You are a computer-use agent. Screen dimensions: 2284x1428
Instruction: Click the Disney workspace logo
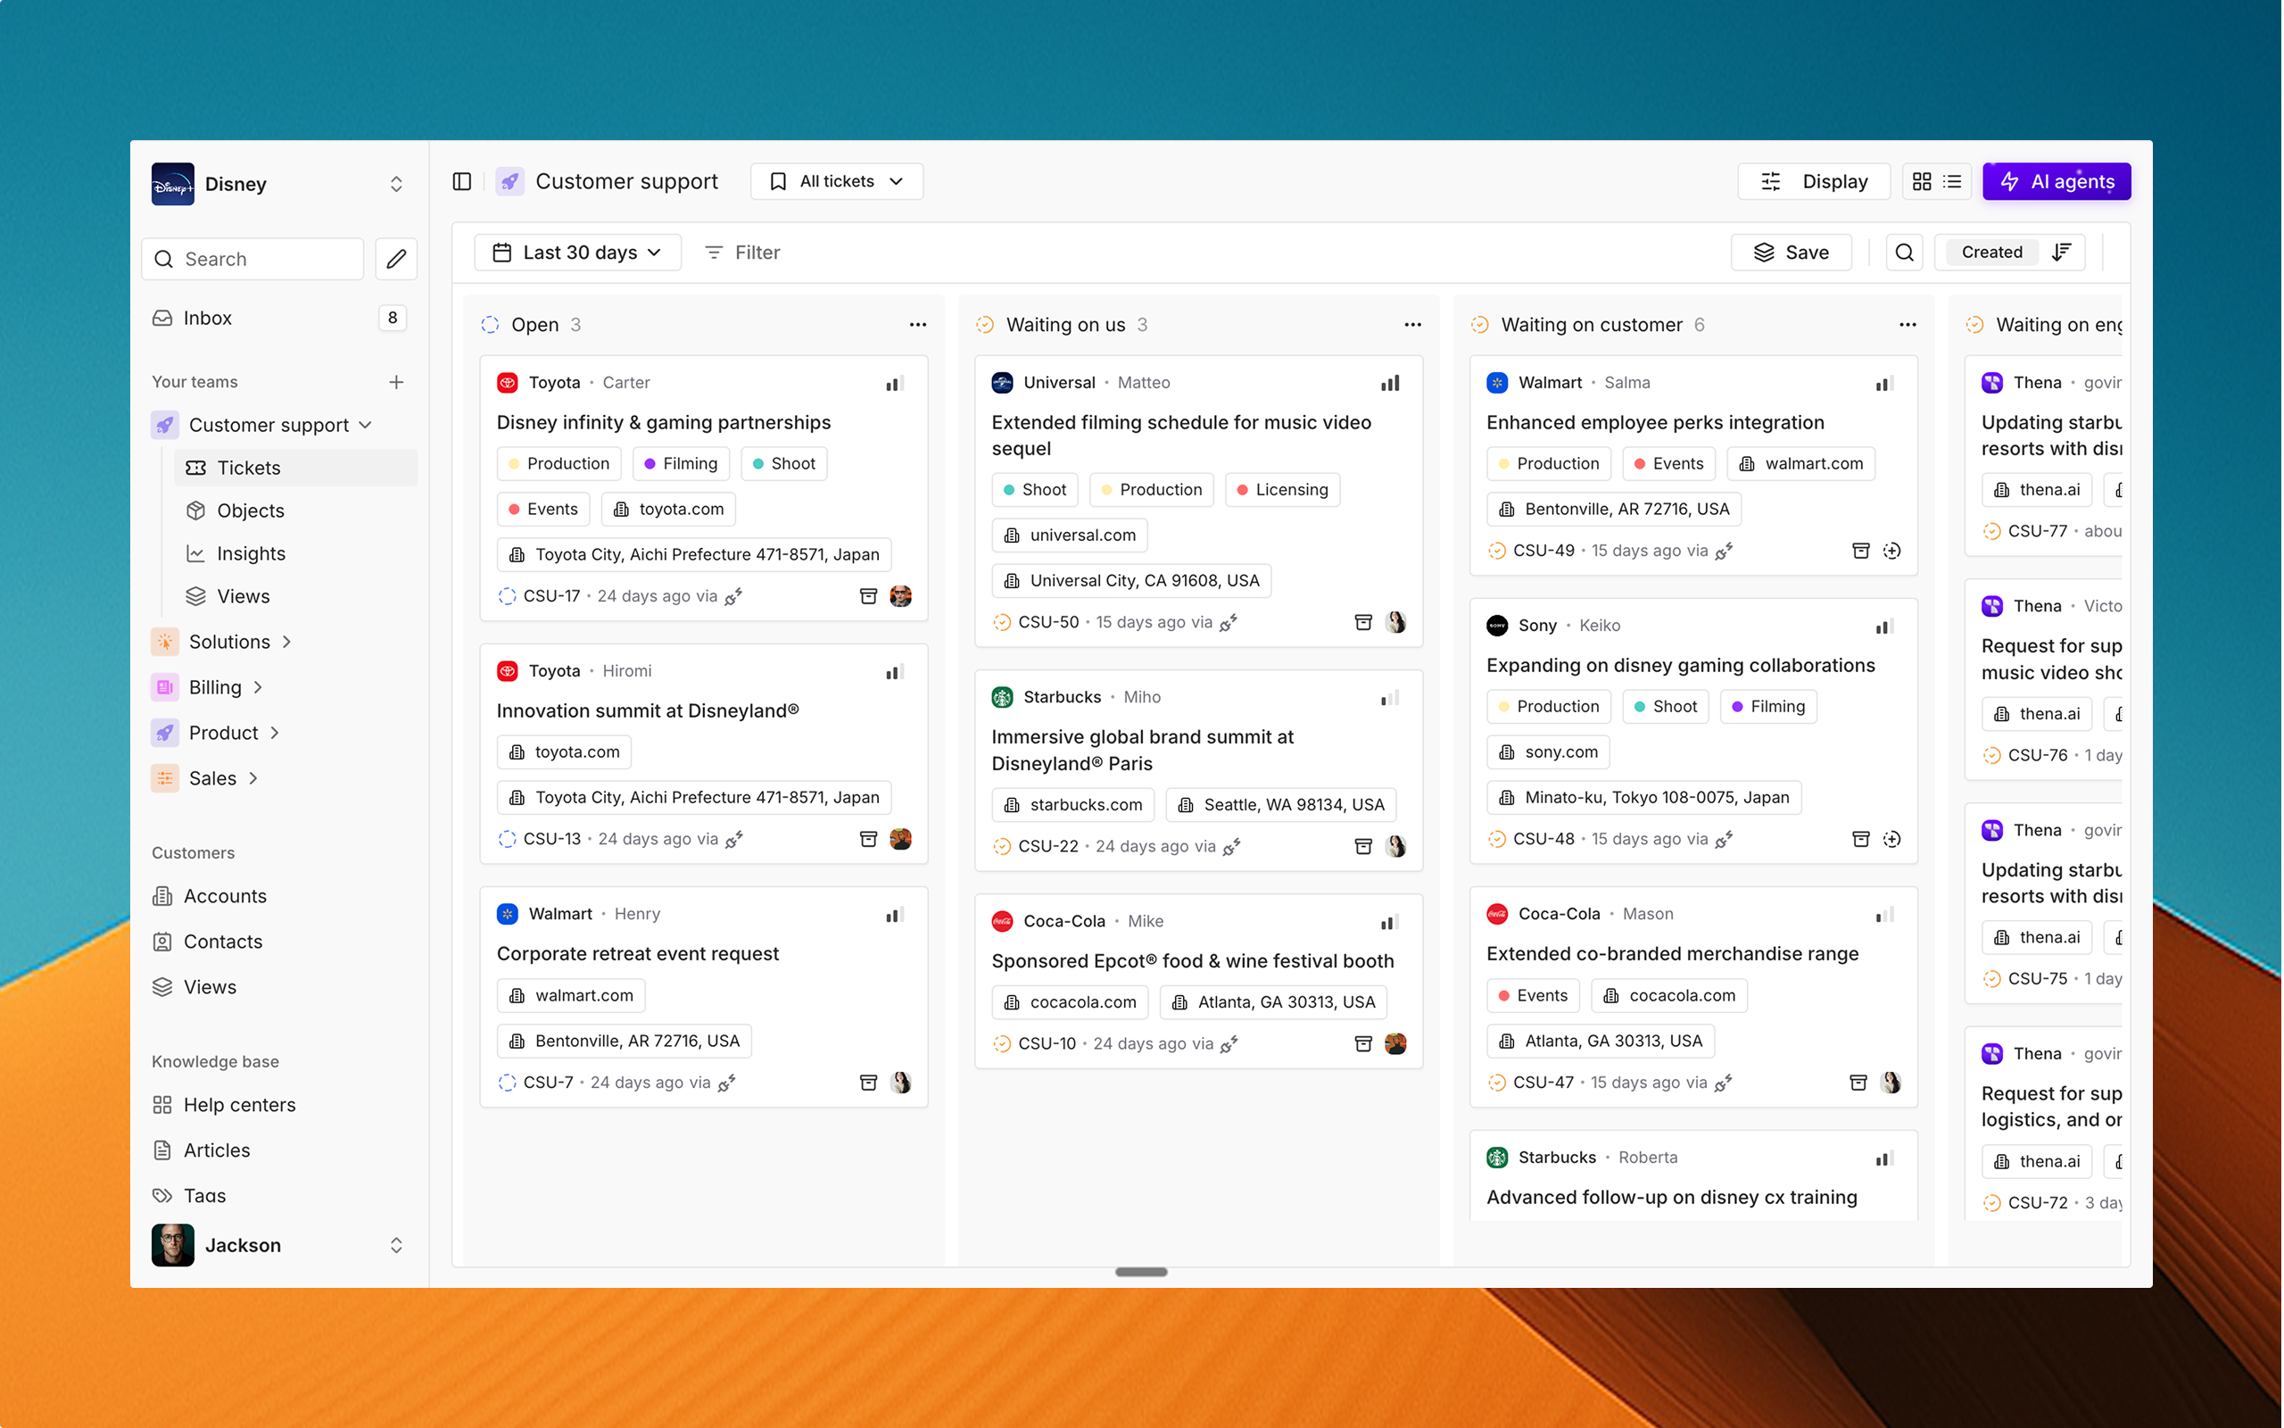pos(173,183)
